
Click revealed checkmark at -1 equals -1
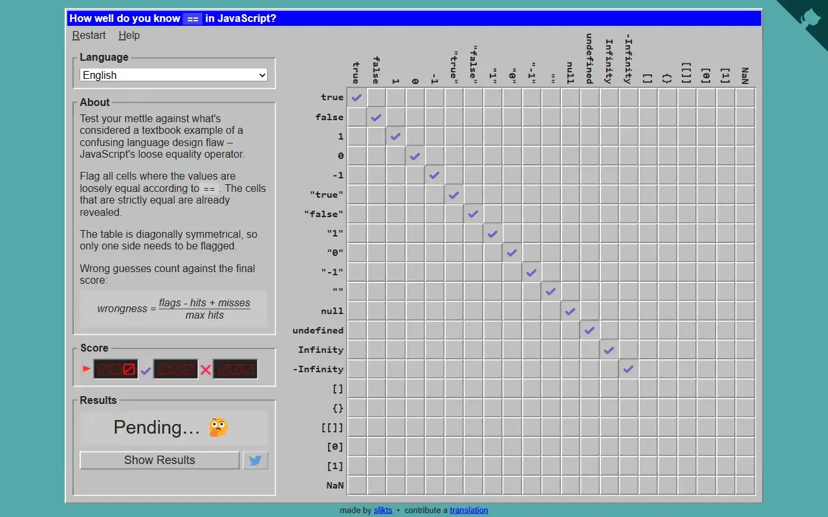click(x=435, y=175)
